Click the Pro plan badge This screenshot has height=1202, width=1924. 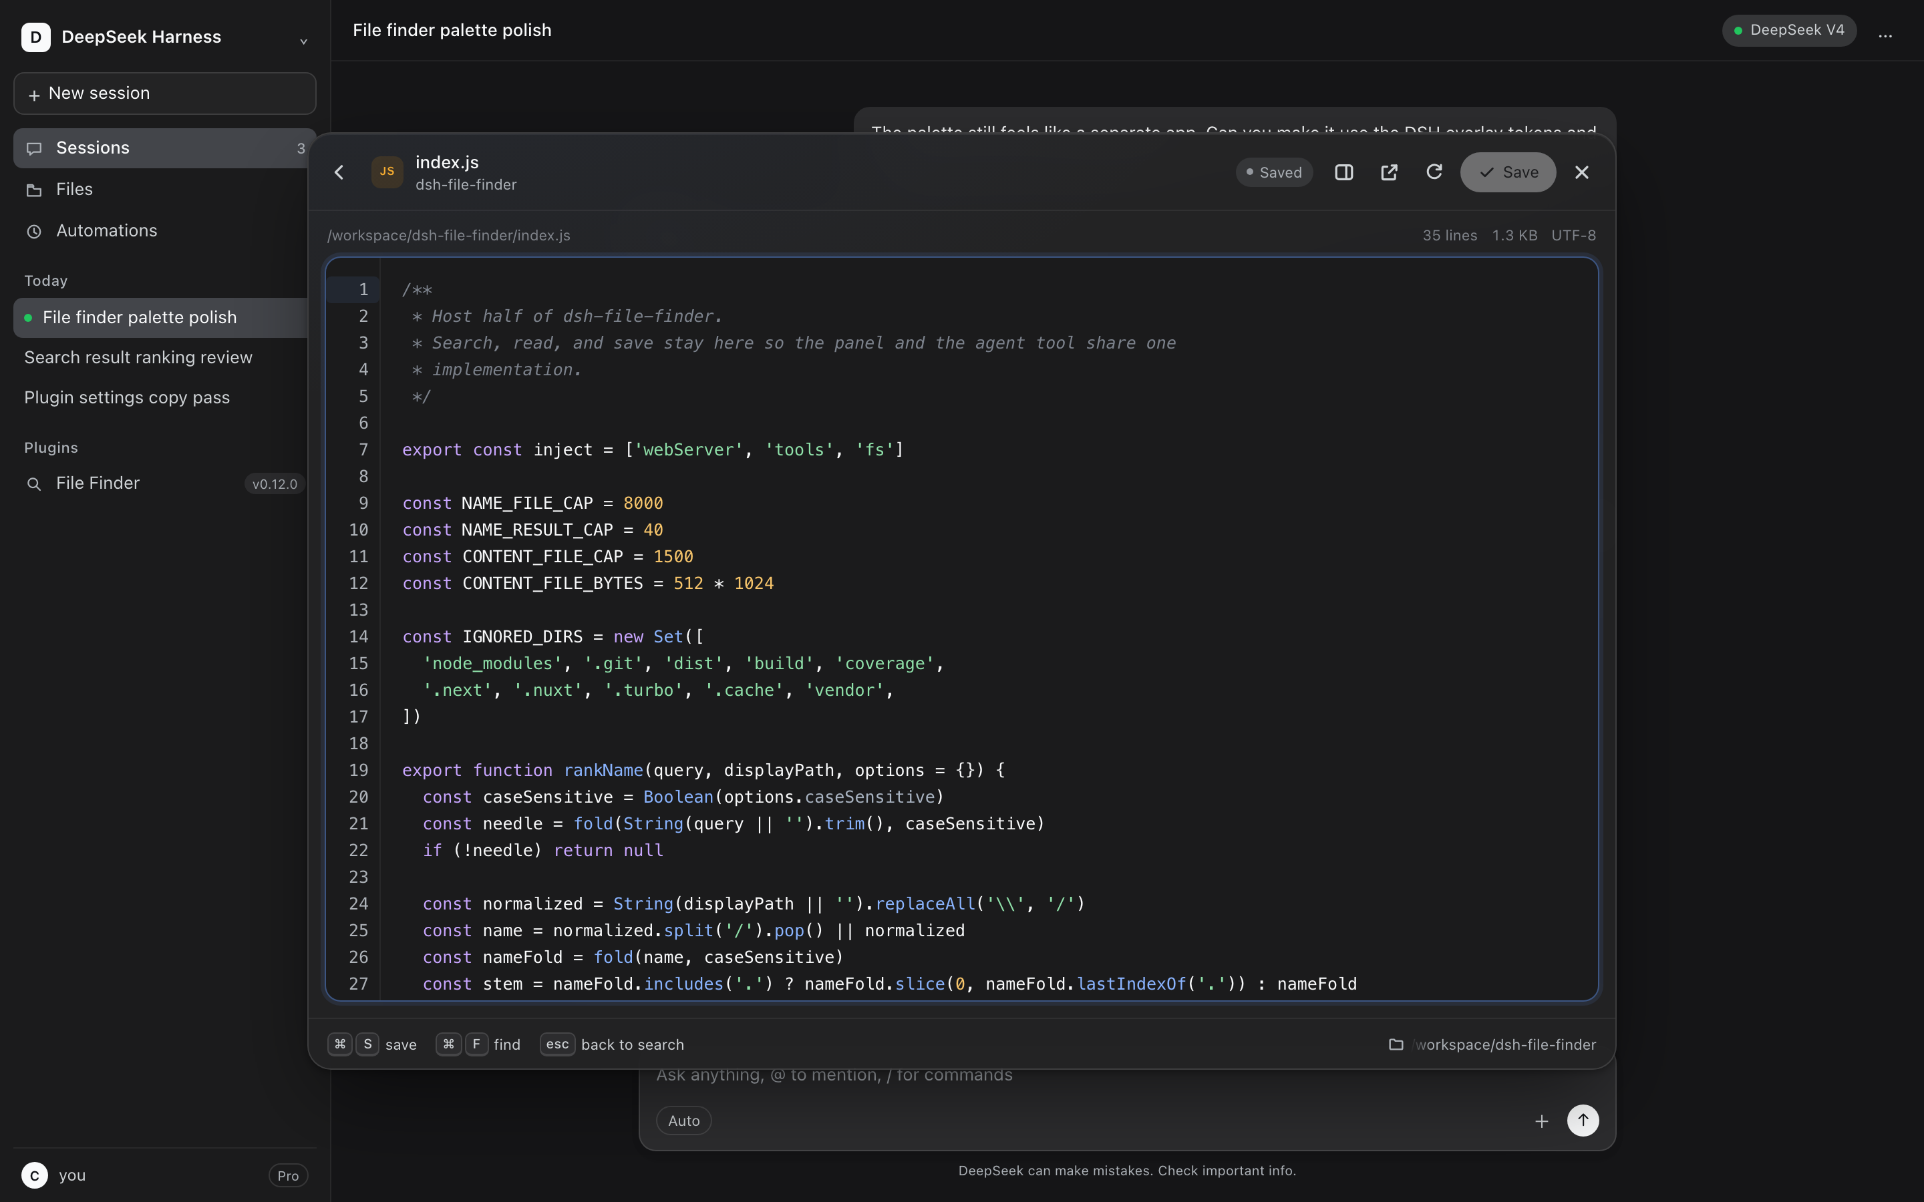(288, 1176)
